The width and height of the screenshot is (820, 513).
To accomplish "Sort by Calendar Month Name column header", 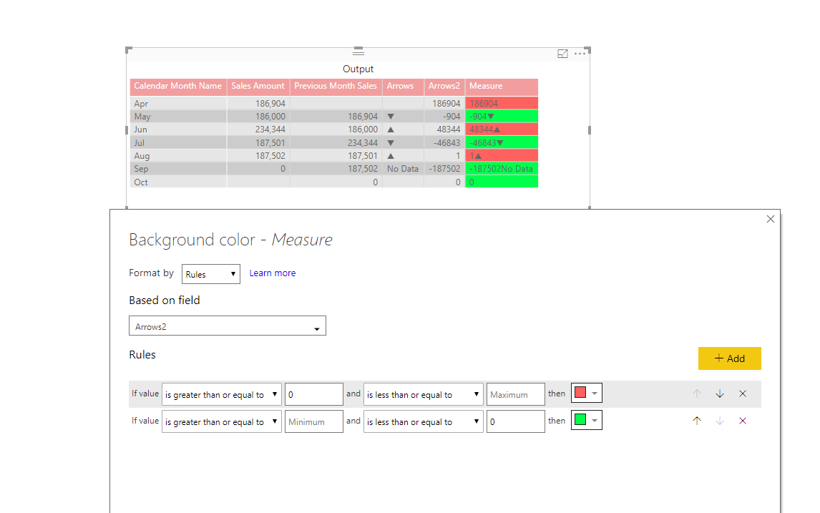I will pyautogui.click(x=177, y=87).
